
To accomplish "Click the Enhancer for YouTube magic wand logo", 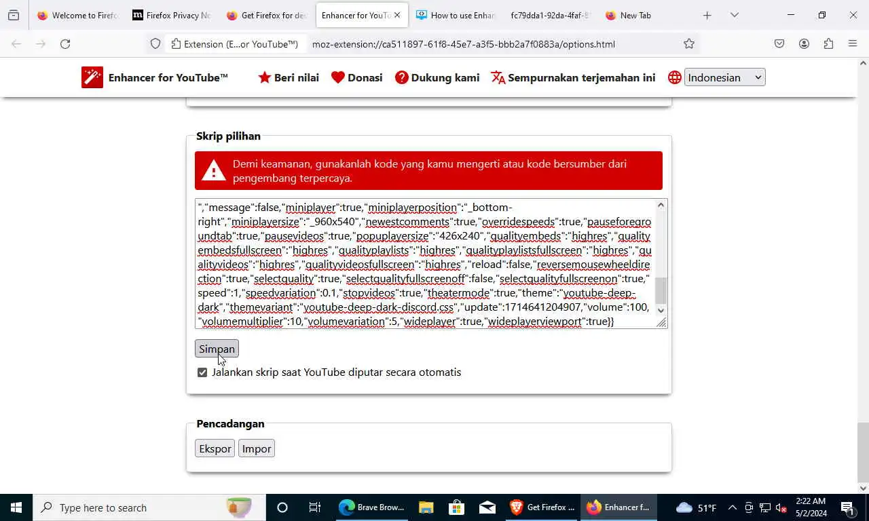I will point(92,77).
